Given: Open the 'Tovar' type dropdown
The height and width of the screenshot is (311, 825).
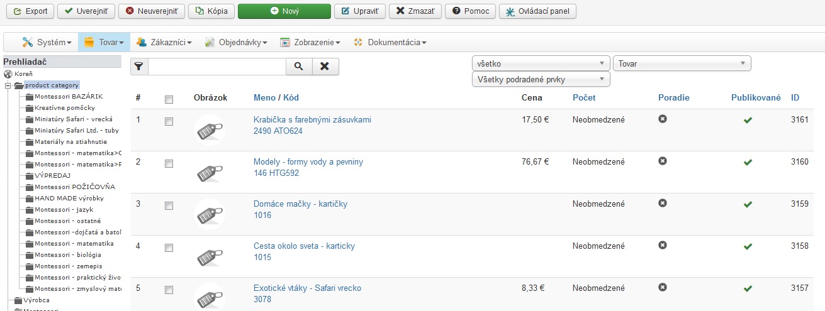Looking at the screenshot, I should point(682,63).
